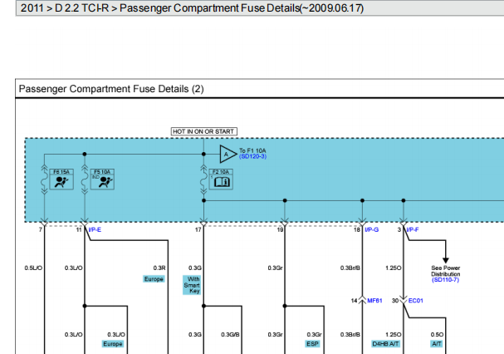The image size is (504, 354).
Task: Click the 0.5L/O wire label
Action: click(x=33, y=268)
